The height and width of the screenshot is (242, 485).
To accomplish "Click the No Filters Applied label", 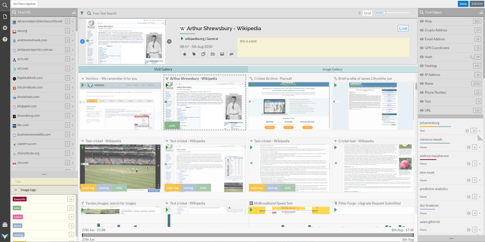I will (24, 4).
